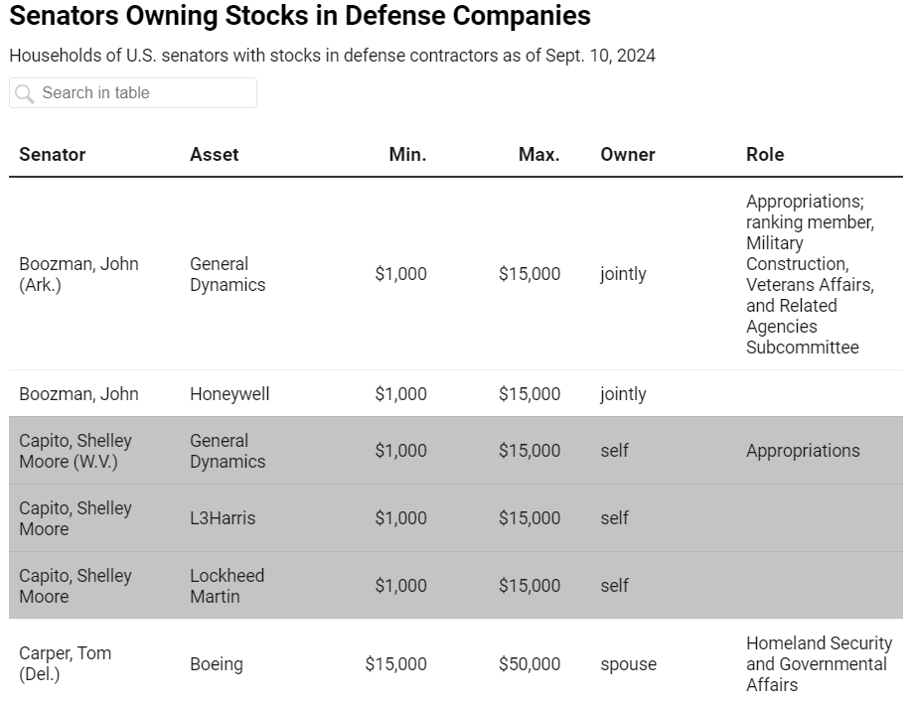Click the Appropriations role in Capito row

tap(803, 451)
